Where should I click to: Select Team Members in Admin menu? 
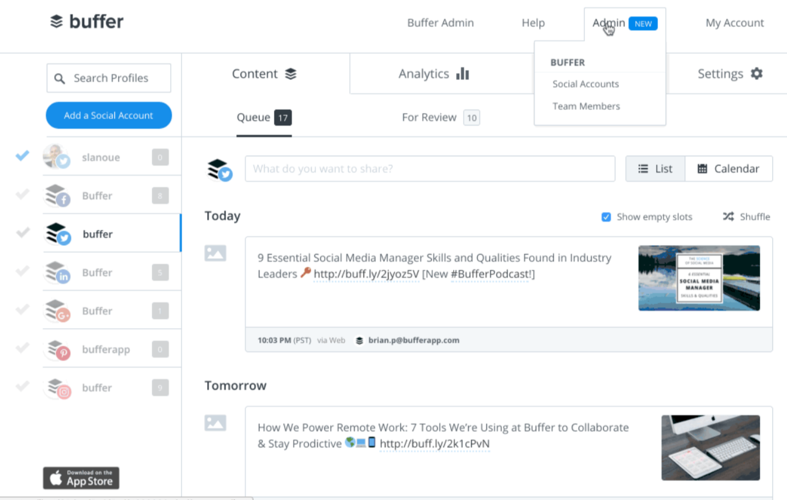(x=586, y=106)
